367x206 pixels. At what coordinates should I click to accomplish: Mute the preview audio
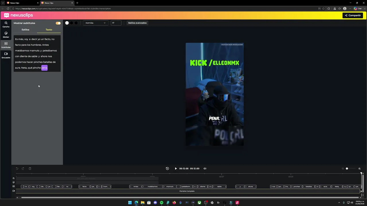pos(205,169)
